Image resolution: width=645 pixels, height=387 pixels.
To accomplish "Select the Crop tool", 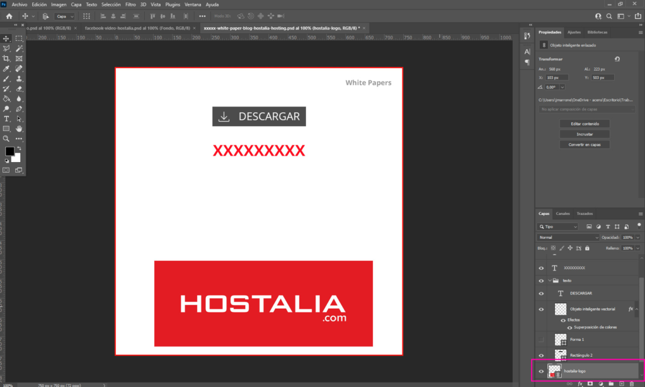I will point(6,58).
